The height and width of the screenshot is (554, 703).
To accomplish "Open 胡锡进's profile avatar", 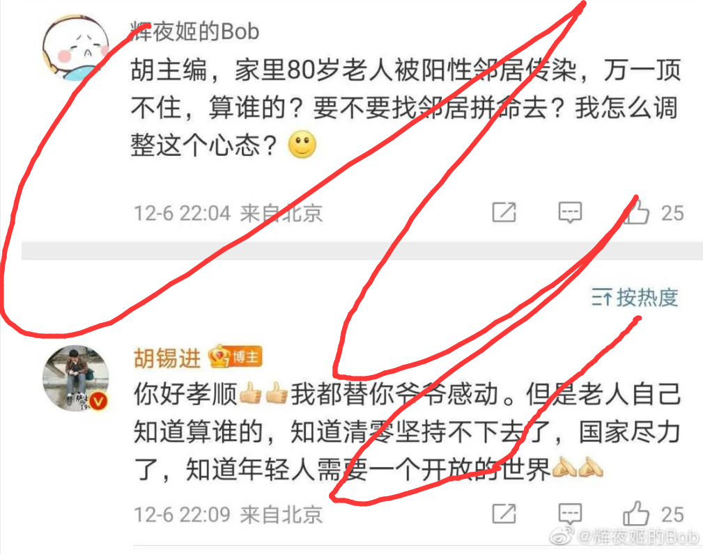I will tap(75, 378).
